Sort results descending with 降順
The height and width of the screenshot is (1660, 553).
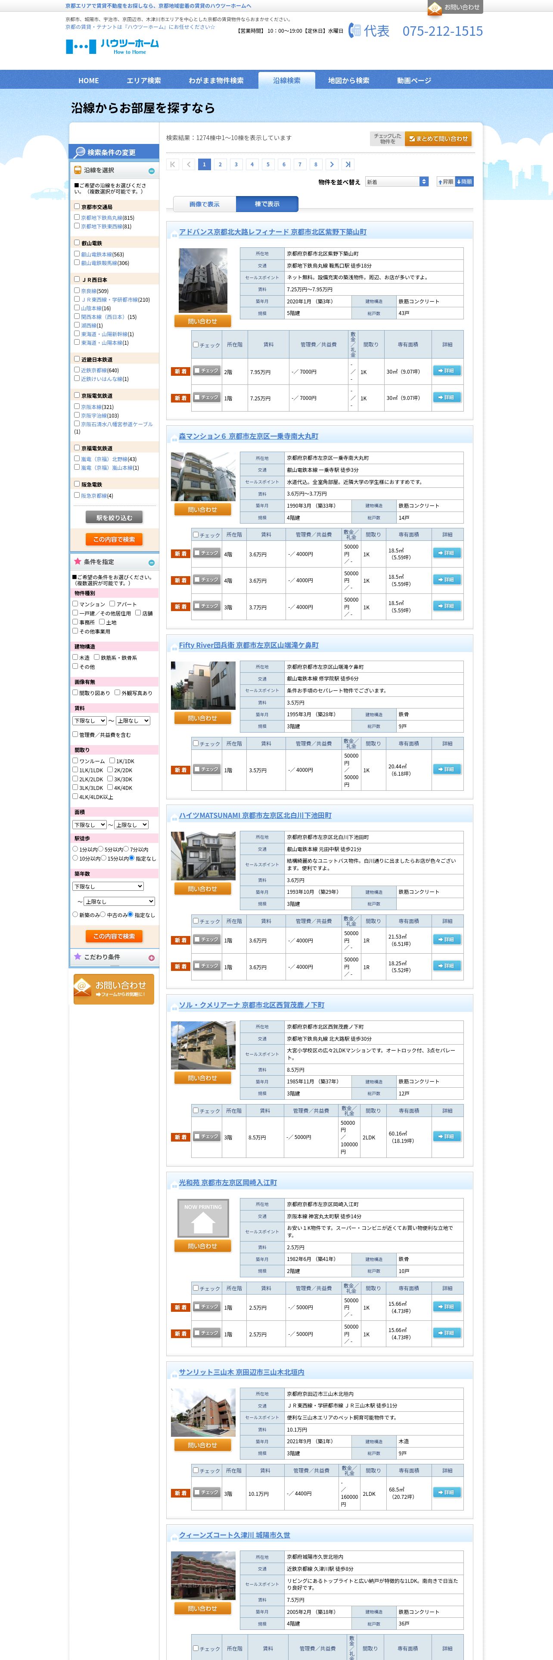pos(464,182)
